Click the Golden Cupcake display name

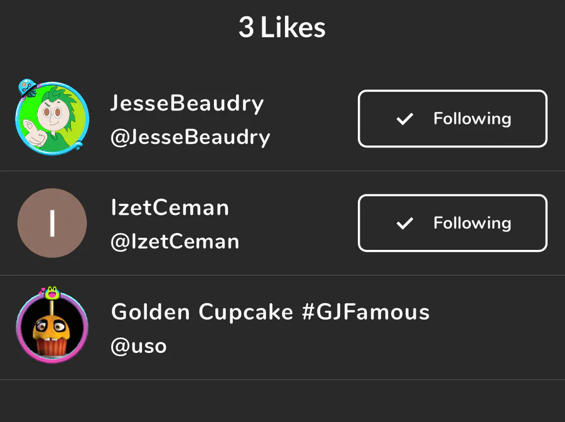point(201,311)
